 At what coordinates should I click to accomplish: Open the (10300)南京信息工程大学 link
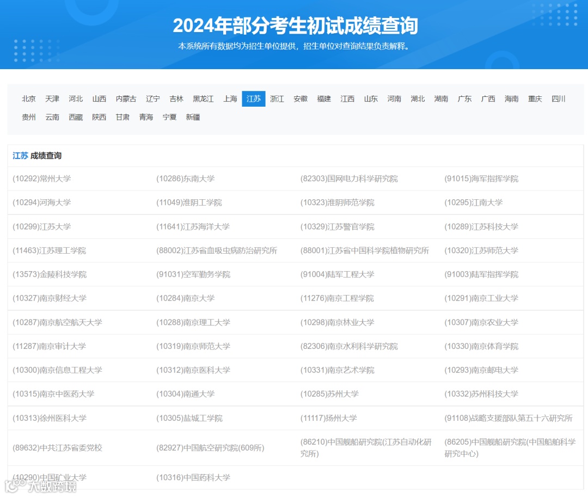(57, 370)
